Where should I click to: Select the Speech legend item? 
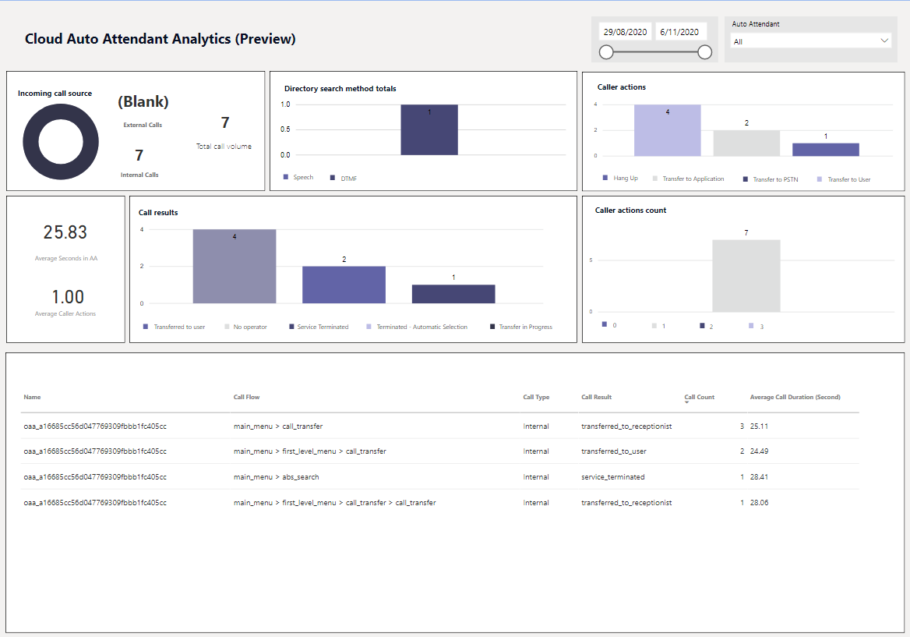pyautogui.click(x=298, y=177)
